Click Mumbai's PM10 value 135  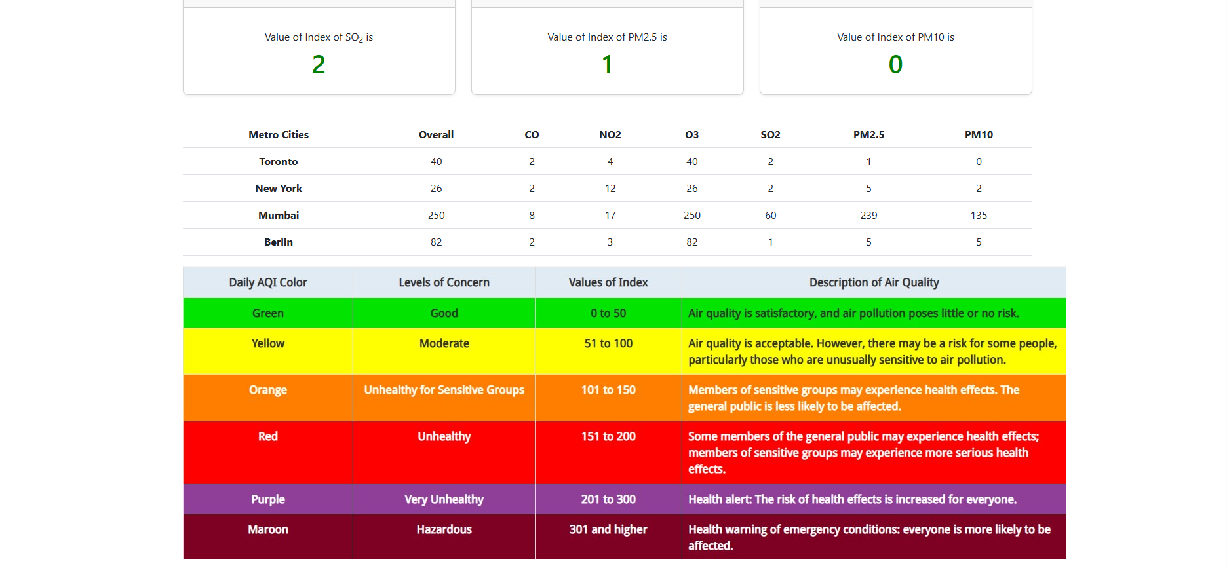[x=979, y=215]
